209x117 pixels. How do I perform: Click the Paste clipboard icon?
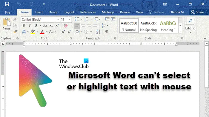point(7,22)
